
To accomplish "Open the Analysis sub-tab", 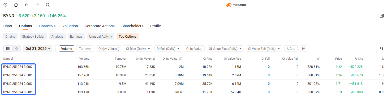I will 57,36.
